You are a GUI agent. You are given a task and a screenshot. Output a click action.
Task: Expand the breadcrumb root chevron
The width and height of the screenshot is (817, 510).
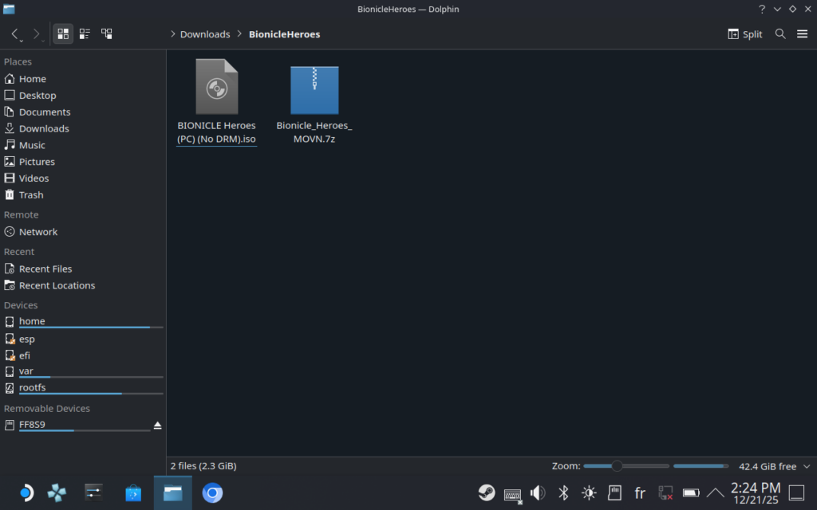tap(173, 34)
